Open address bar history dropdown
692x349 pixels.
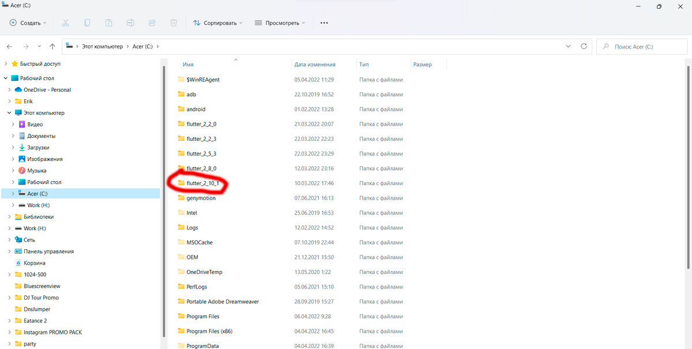569,46
